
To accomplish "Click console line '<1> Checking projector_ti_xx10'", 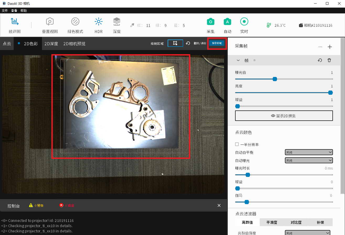I will click(37, 226).
